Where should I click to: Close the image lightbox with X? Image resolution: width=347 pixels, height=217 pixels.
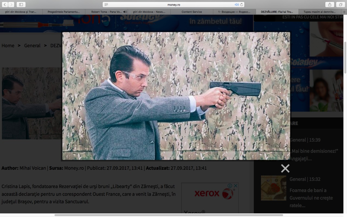click(285, 168)
